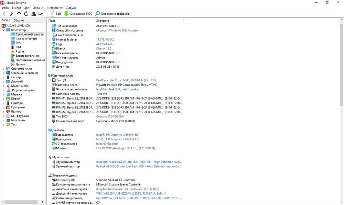Click the Тест icon in the tree

[8, 124]
